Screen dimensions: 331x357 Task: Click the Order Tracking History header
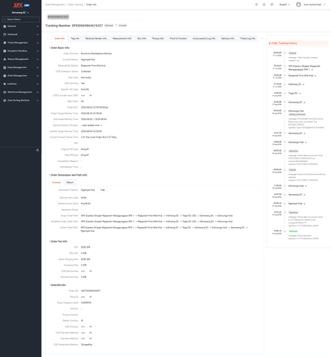(x=284, y=44)
